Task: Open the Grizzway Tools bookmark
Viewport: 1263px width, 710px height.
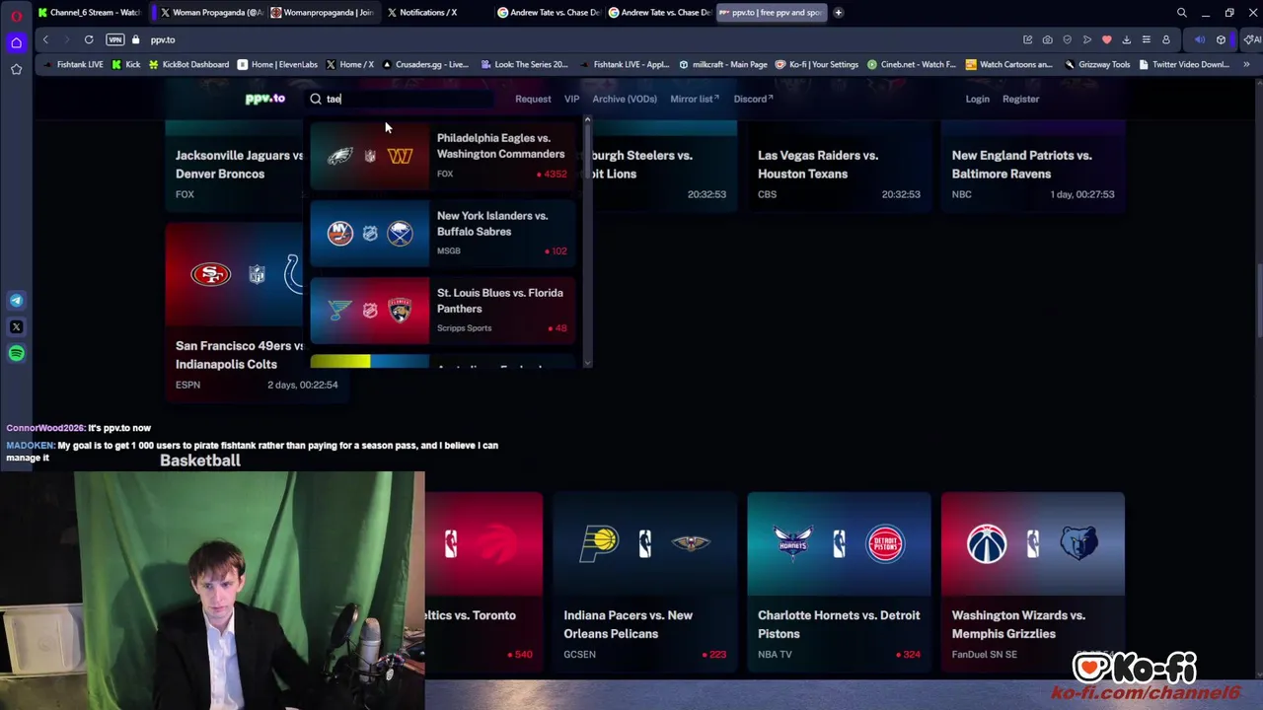Action: point(1096,64)
